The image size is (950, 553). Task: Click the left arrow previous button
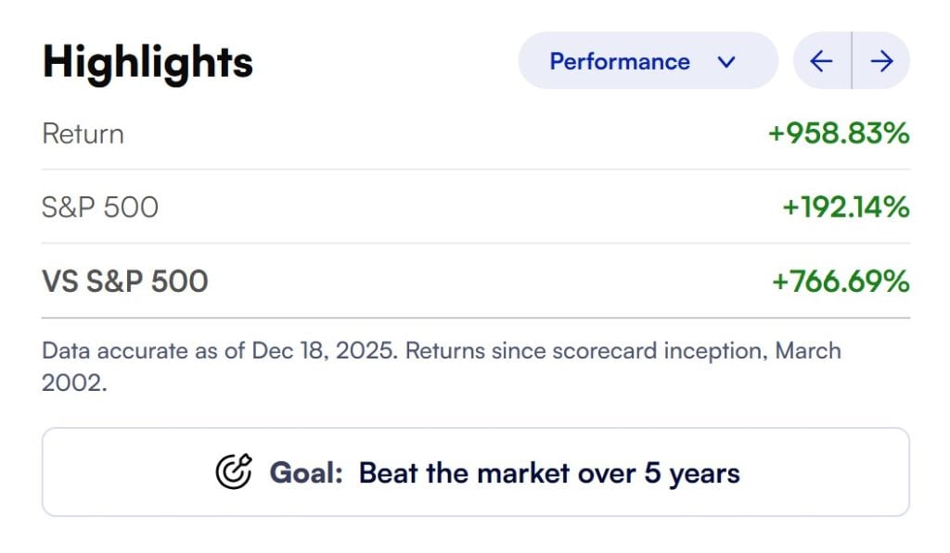pyautogui.click(x=821, y=61)
